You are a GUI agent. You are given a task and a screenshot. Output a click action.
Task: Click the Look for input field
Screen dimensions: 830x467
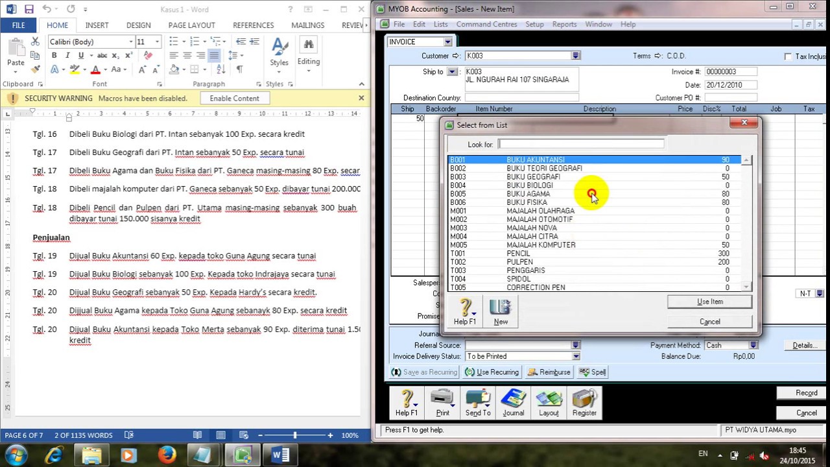click(581, 144)
